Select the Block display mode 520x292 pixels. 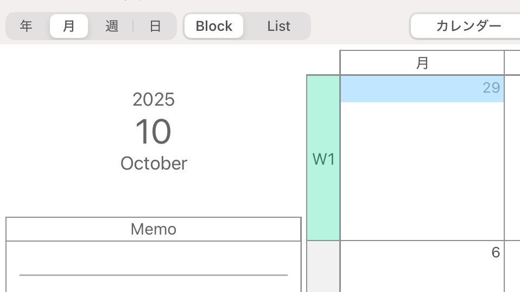[214, 26]
